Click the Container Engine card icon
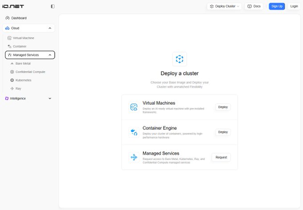This screenshot has height=210, width=303. 134,132
